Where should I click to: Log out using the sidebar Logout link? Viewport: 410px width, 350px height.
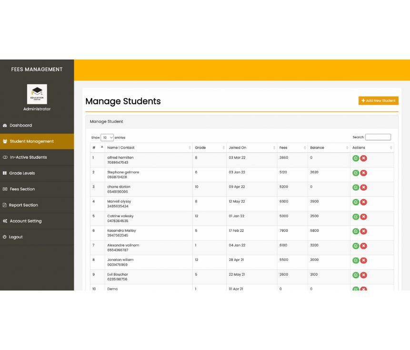(x=16, y=237)
